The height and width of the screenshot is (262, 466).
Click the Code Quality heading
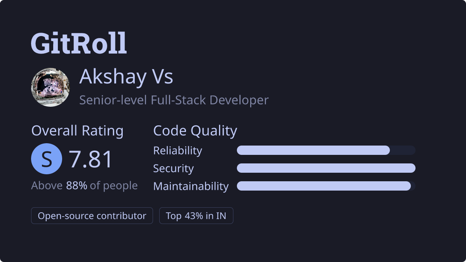click(x=195, y=131)
